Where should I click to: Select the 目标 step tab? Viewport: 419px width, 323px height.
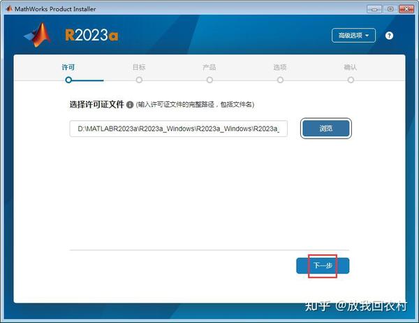pos(139,67)
